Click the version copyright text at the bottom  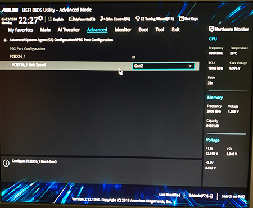(x=122, y=201)
